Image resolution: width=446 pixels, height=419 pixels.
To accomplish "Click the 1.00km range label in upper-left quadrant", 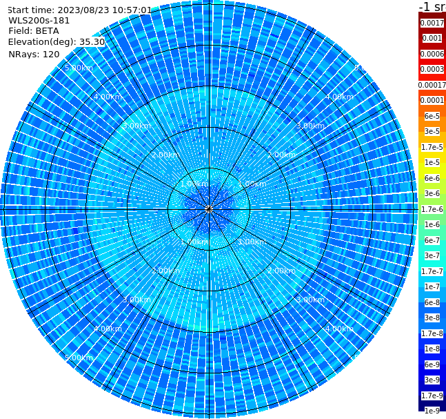I will (195, 184).
